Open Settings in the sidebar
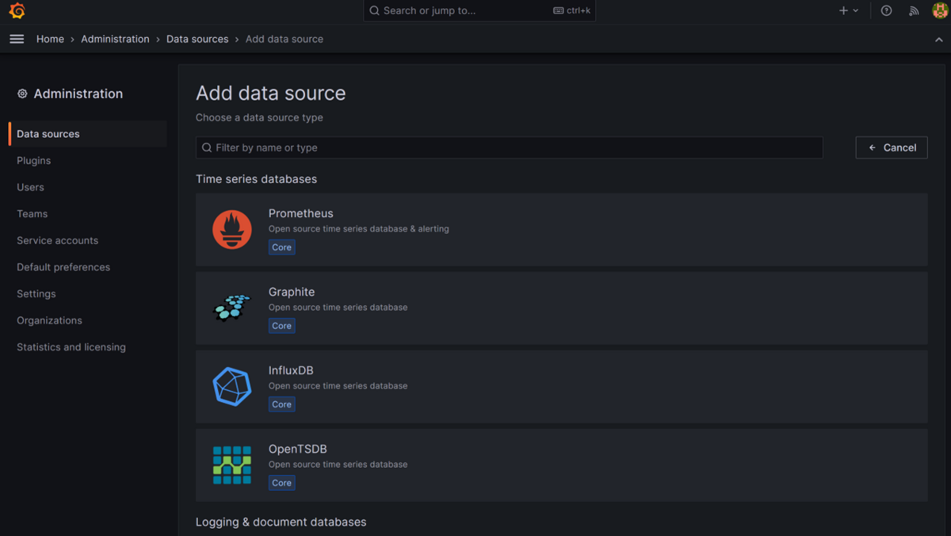This screenshot has height=536, width=951. [36, 293]
